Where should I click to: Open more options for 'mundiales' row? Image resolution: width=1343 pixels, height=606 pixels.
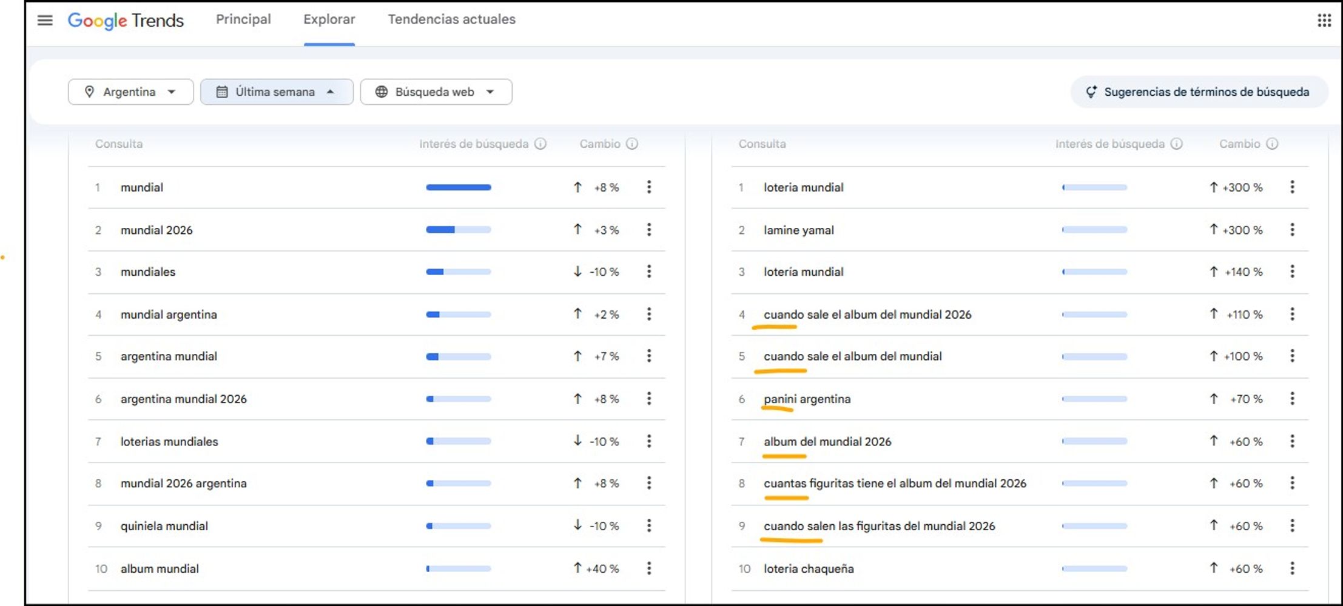(x=649, y=271)
